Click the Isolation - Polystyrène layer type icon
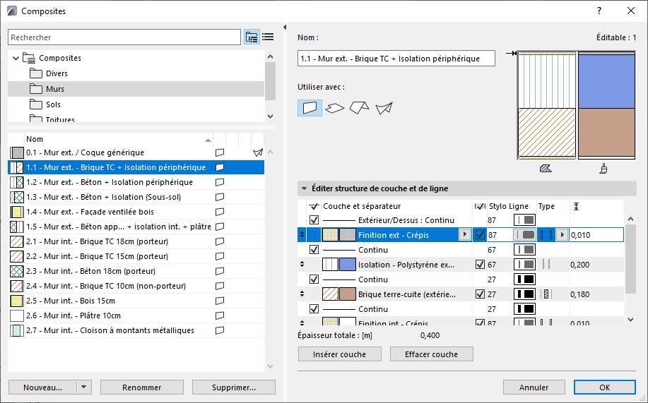Image resolution: width=648 pixels, height=403 pixels. (x=546, y=265)
